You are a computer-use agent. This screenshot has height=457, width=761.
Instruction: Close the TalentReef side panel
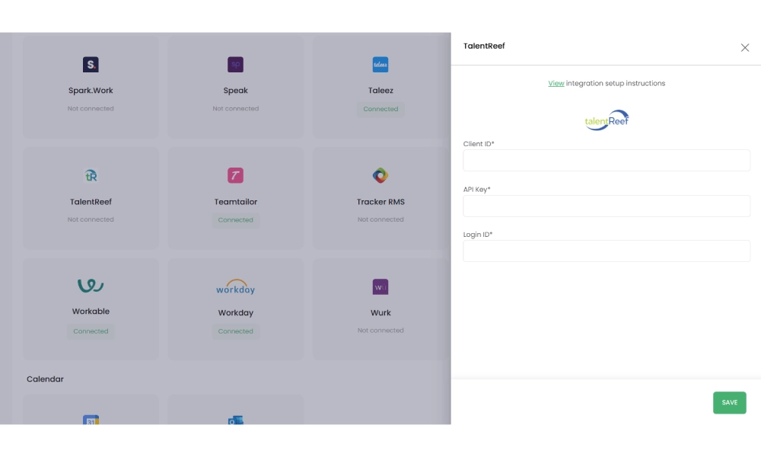pyautogui.click(x=744, y=47)
